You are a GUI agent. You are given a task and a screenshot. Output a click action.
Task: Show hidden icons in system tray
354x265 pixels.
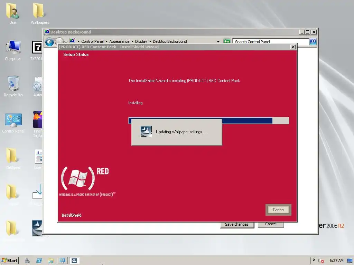click(314, 260)
